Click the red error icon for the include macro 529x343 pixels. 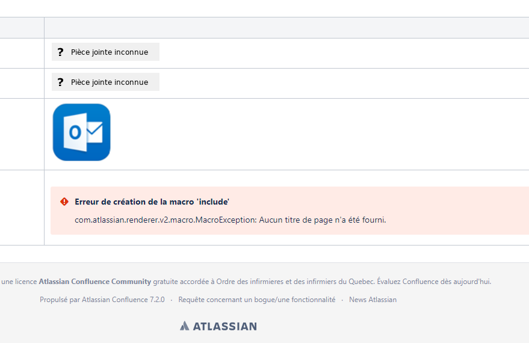coord(64,202)
